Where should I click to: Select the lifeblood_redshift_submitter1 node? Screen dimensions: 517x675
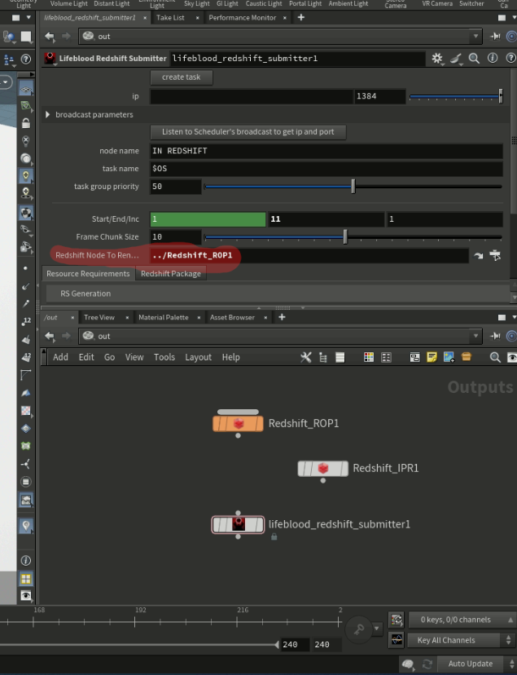[x=238, y=525]
